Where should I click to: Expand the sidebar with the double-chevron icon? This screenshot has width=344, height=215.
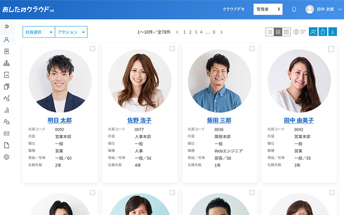(7, 26)
